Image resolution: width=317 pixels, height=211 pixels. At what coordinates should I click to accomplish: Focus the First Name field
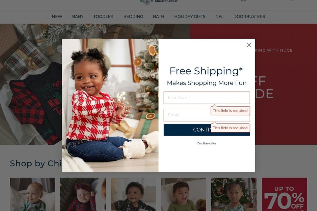coord(207,98)
